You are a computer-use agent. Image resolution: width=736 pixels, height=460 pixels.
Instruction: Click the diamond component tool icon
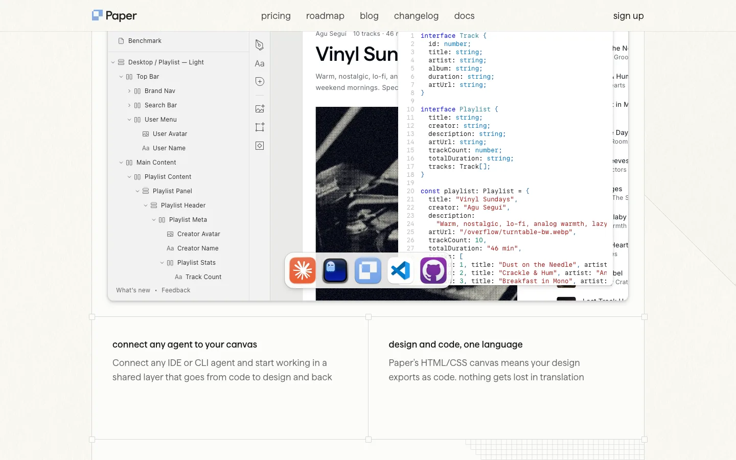pyautogui.click(x=260, y=146)
